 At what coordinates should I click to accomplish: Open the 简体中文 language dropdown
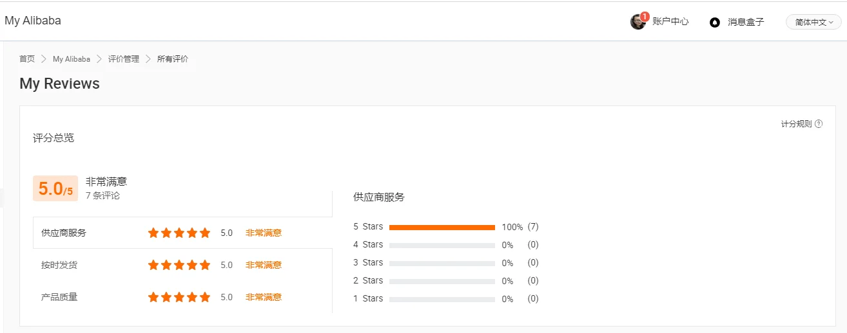(813, 22)
